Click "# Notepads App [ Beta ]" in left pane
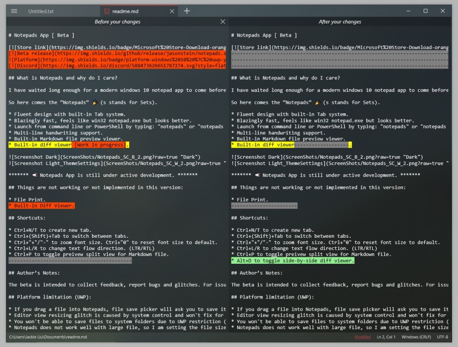Image resolution: width=458 pixels, height=347 pixels. click(x=42, y=35)
